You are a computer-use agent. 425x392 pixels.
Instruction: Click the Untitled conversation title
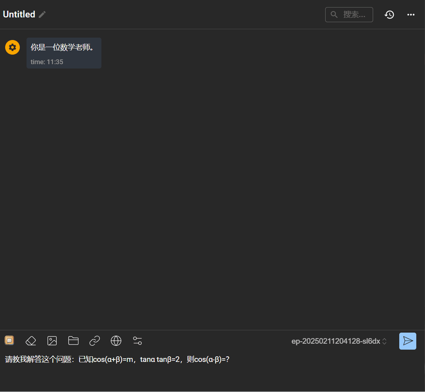19,14
